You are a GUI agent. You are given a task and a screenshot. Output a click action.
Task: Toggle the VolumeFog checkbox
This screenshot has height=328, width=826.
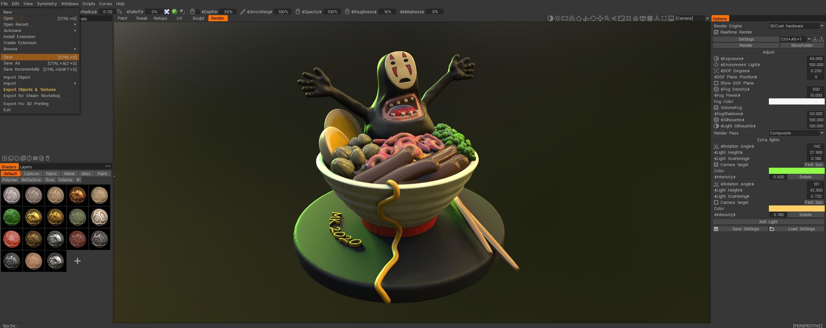coord(716,108)
